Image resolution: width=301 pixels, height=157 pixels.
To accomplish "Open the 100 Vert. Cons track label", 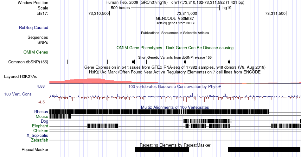I will click(18, 94).
